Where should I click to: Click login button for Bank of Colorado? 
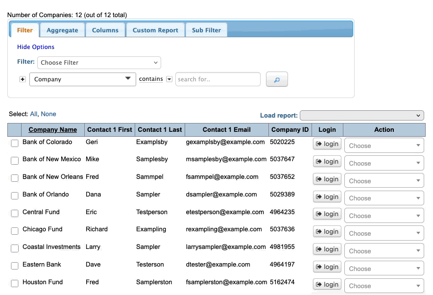coord(327,144)
